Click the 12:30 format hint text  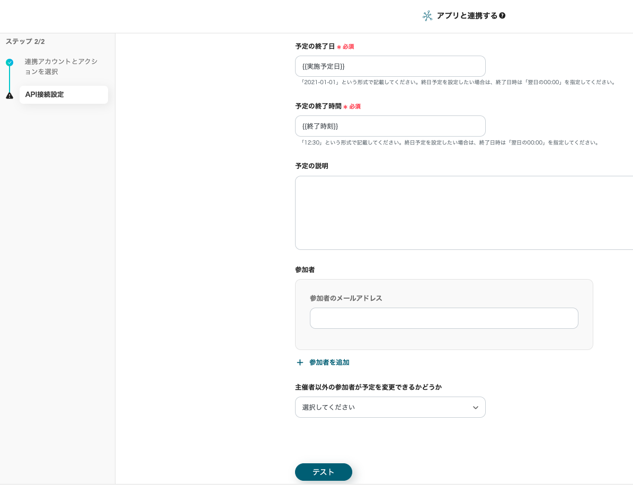click(x=449, y=142)
